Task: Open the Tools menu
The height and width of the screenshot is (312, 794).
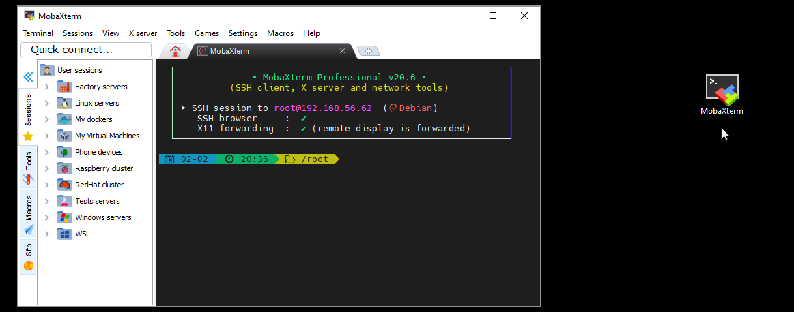Action: coord(175,33)
